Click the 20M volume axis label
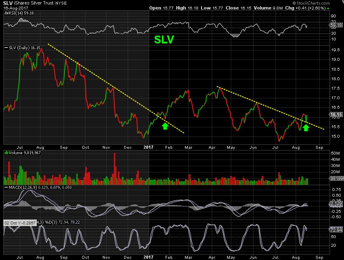The width and height of the screenshot is (344, 260). tap(335, 172)
